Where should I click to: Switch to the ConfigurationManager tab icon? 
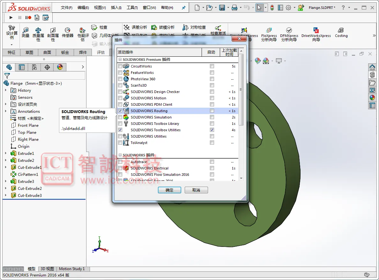[x=34, y=67]
